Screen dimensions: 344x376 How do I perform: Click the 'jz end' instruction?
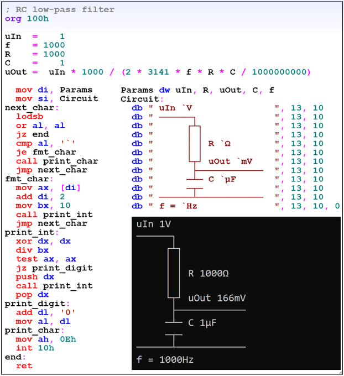[33, 134]
